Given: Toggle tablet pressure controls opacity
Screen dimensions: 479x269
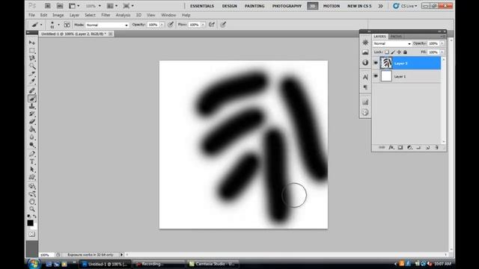Looking at the screenshot, I should tap(171, 25).
